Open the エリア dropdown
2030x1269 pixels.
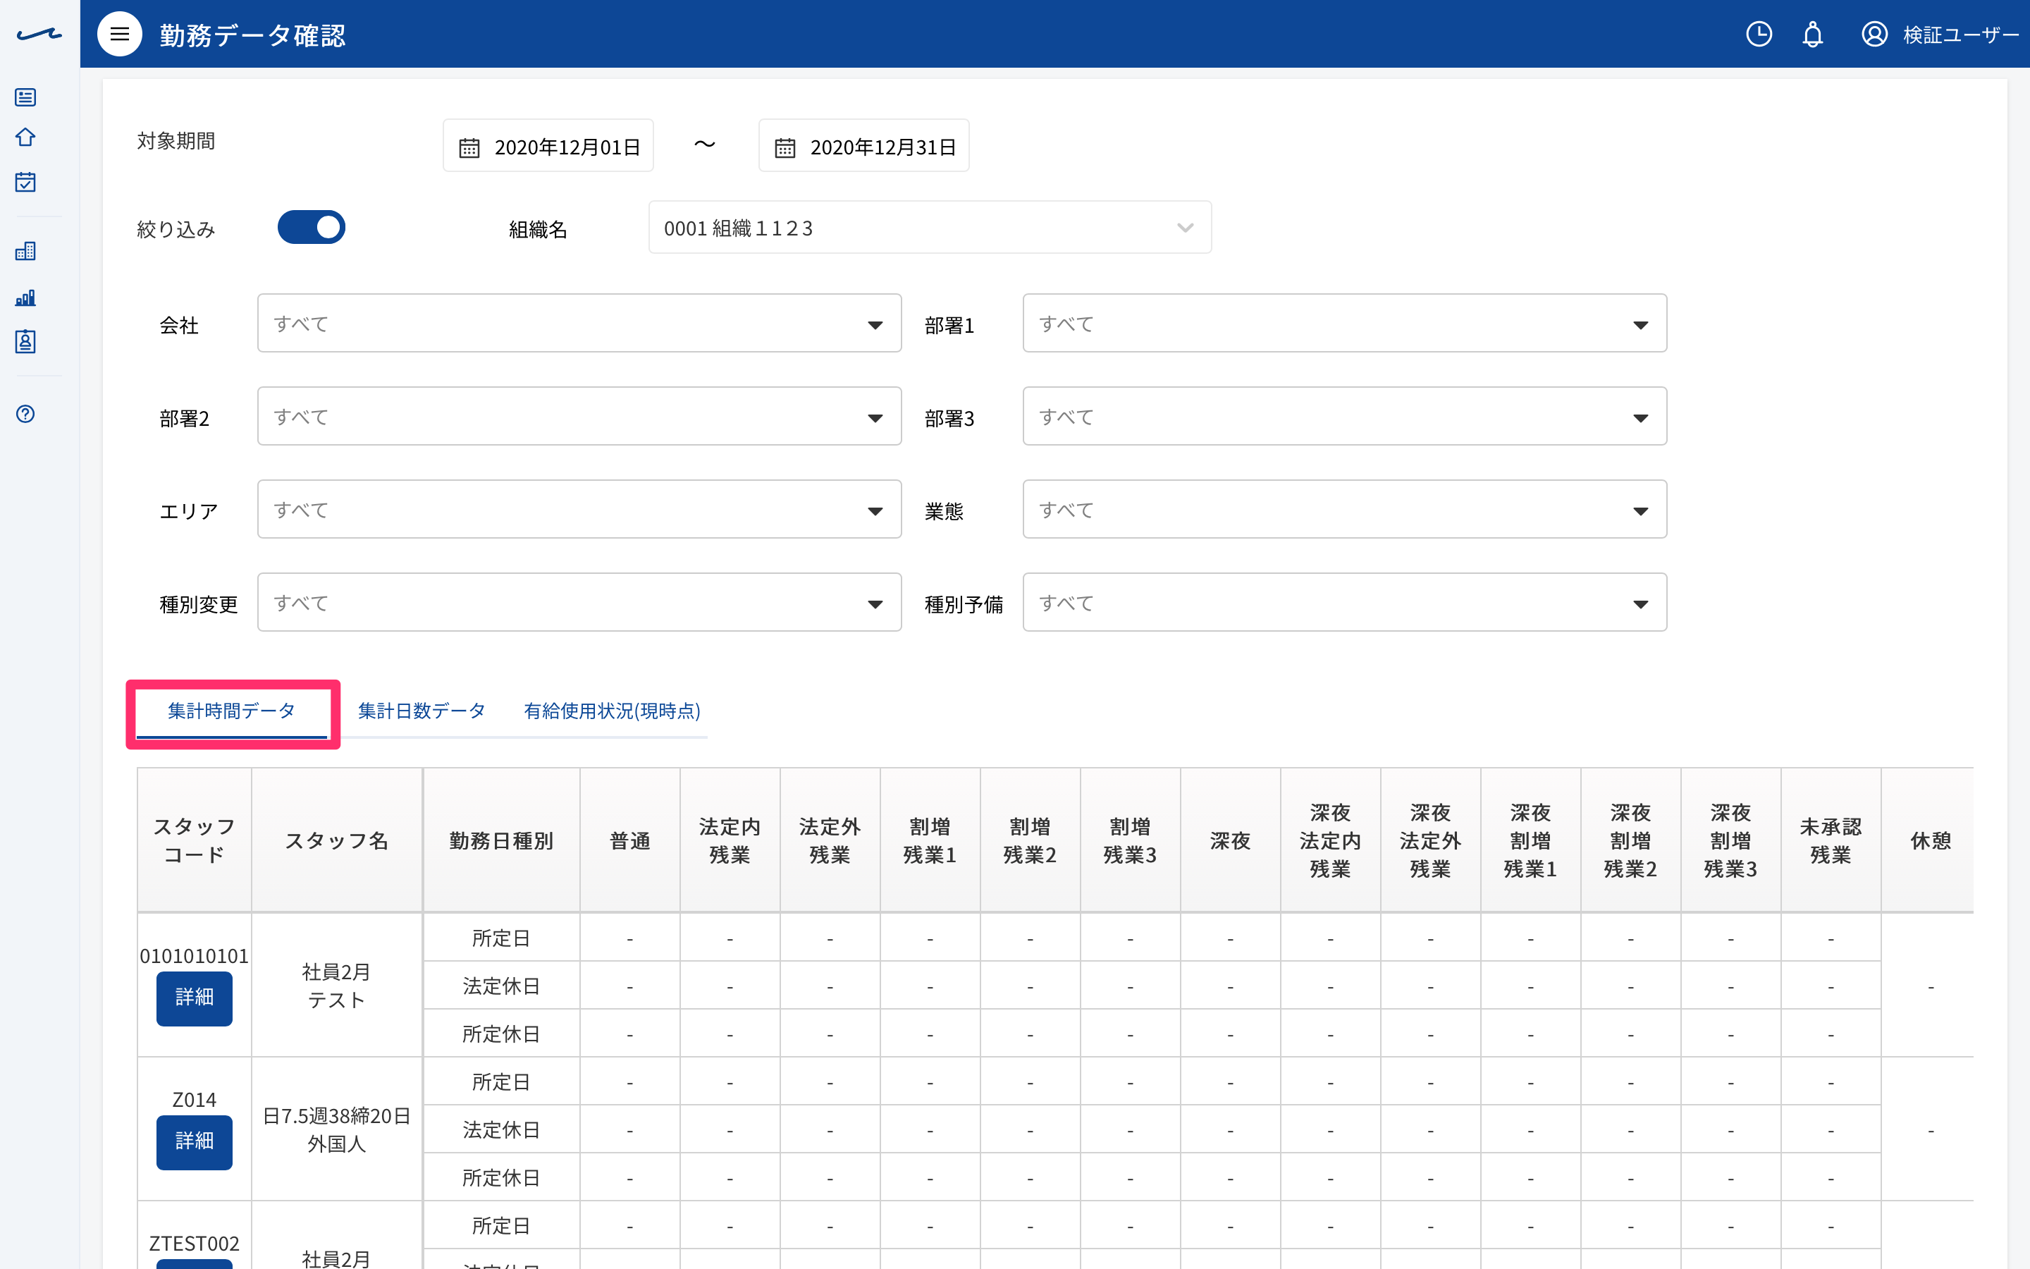pos(579,510)
